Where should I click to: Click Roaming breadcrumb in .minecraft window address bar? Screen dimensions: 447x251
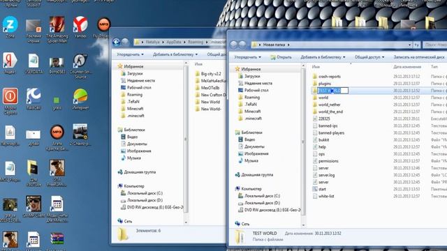196,42
